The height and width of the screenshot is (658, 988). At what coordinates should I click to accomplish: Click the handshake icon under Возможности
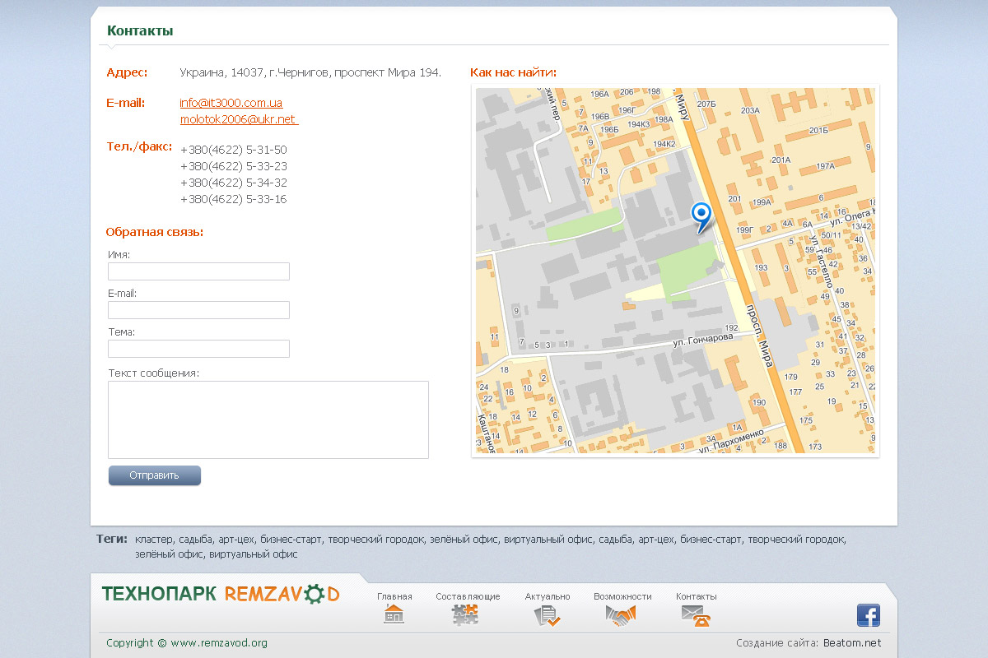[x=622, y=615]
